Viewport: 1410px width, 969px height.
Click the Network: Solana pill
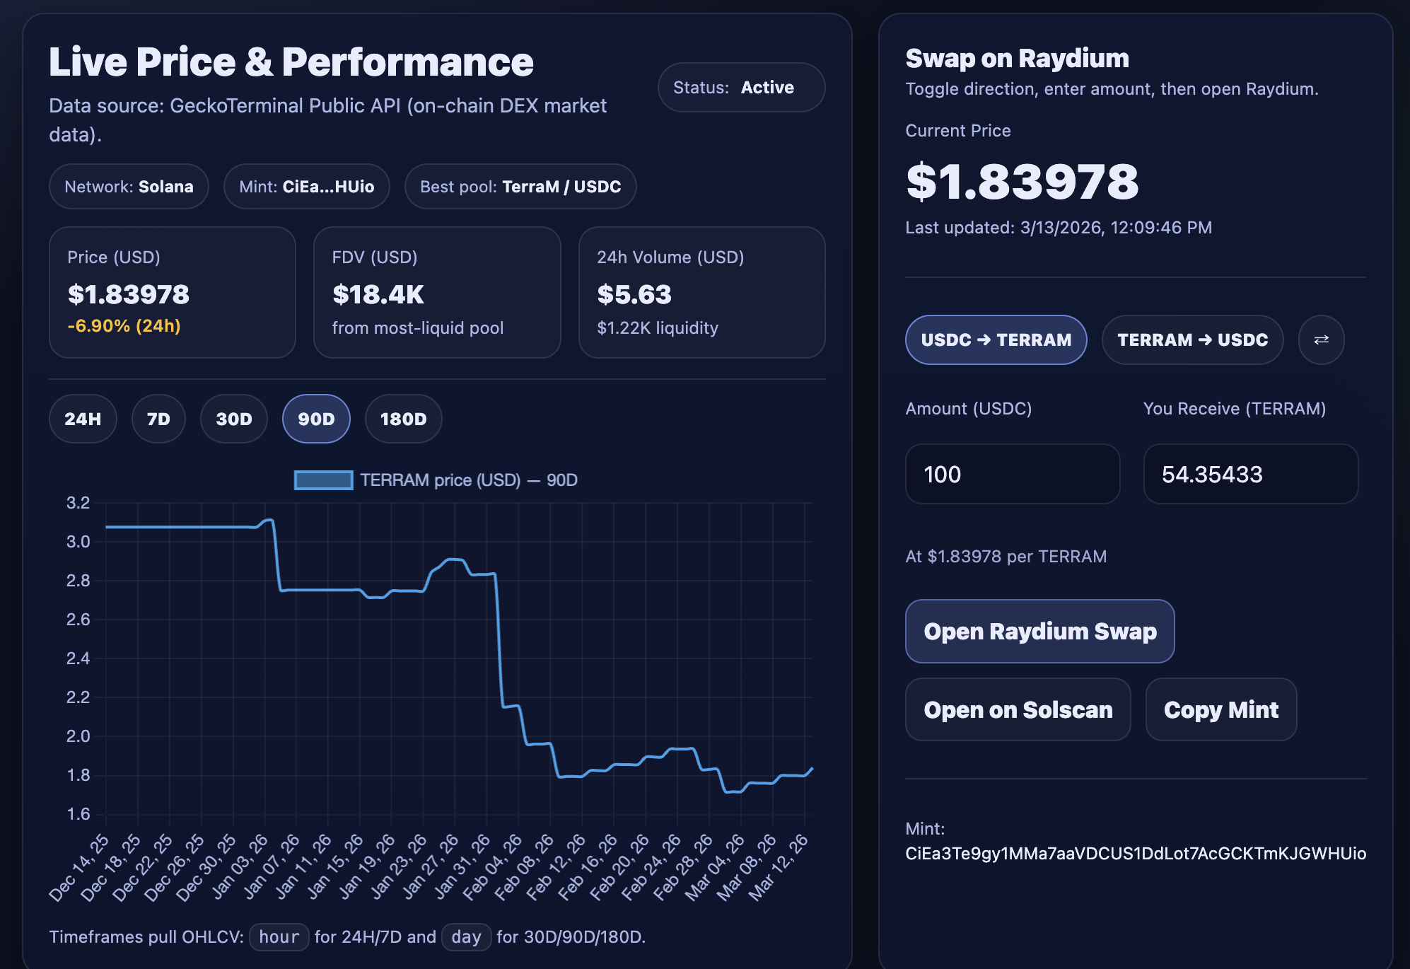(x=129, y=187)
